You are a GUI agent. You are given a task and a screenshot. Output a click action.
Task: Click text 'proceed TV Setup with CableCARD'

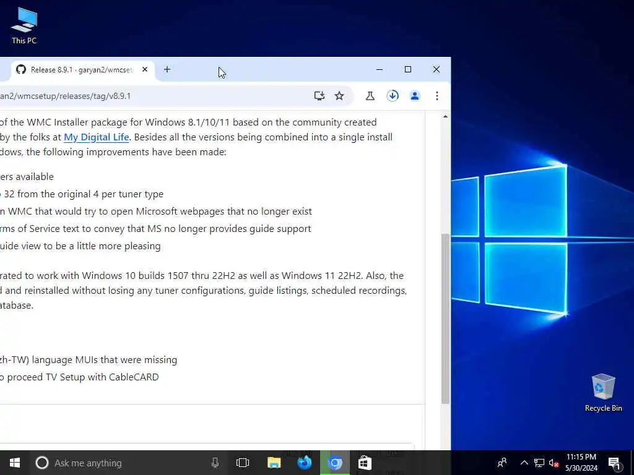[x=83, y=377]
